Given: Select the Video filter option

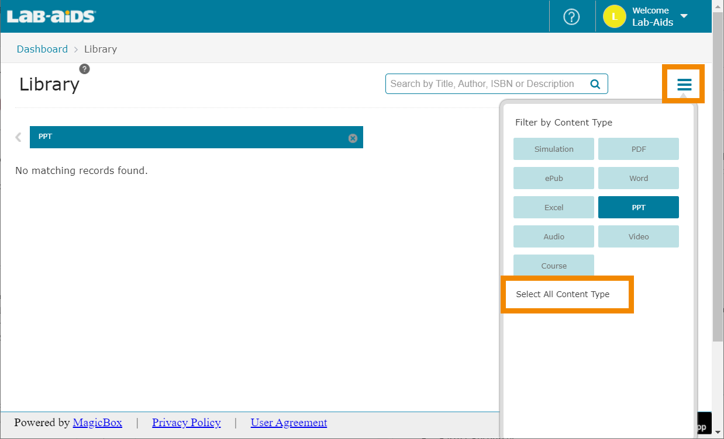Looking at the screenshot, I should click(x=638, y=236).
